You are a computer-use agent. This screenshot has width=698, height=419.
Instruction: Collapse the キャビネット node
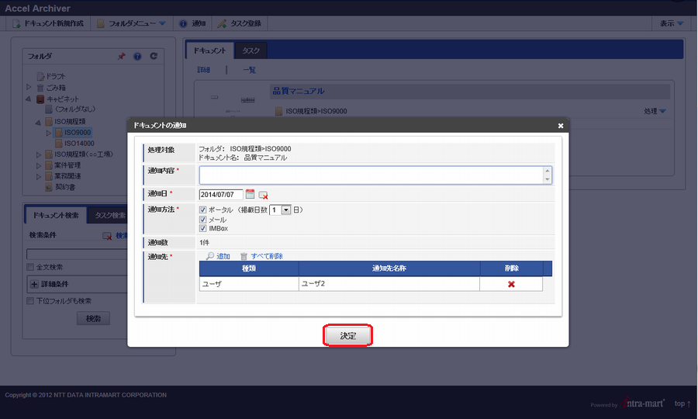click(x=28, y=99)
